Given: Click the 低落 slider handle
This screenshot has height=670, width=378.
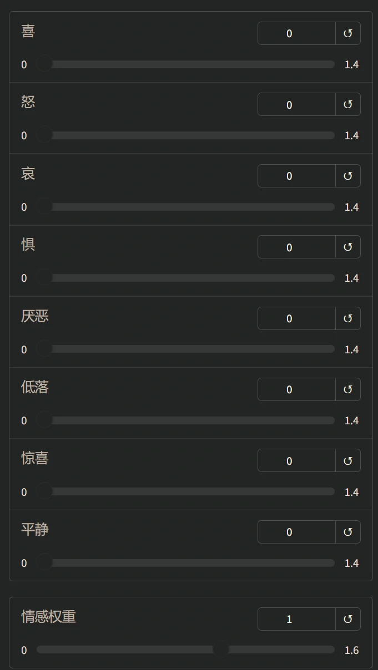Looking at the screenshot, I should 44,420.
